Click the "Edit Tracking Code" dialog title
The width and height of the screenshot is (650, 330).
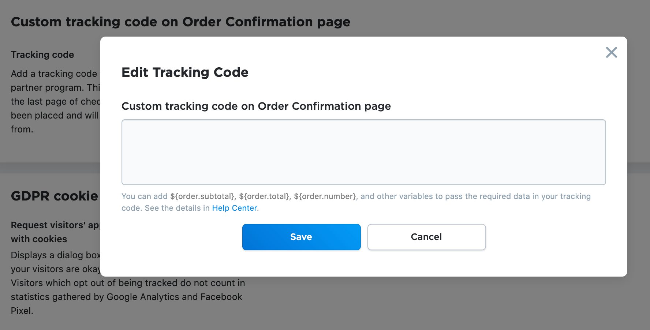coord(185,72)
